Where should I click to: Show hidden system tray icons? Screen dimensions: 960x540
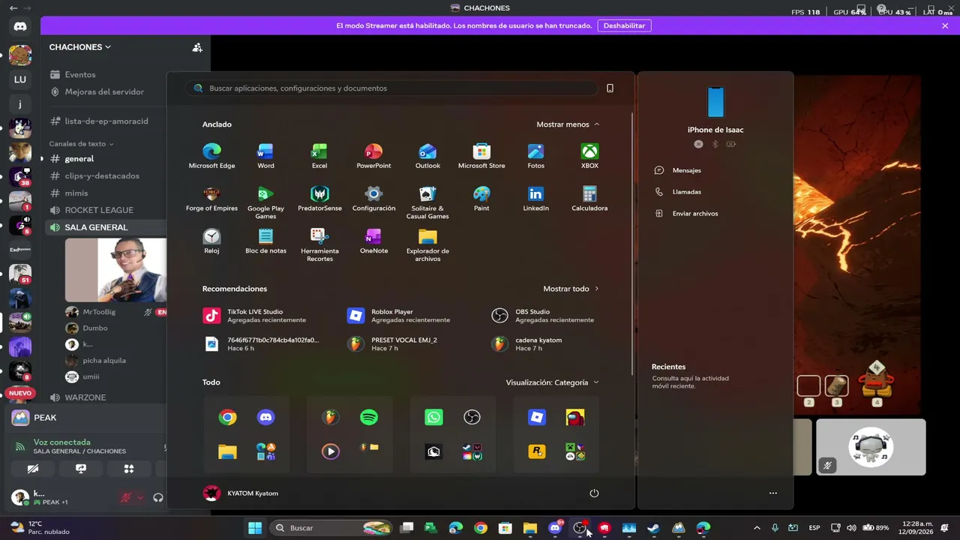tap(757, 528)
